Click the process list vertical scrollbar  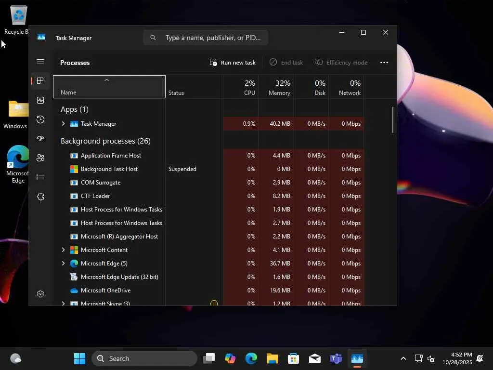[393, 120]
